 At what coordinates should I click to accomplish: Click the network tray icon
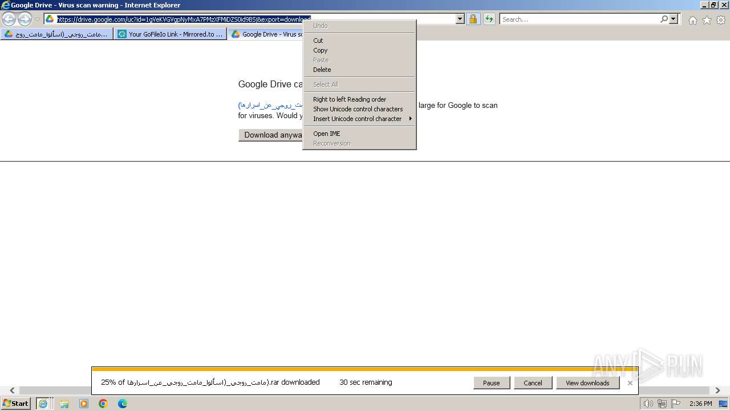pos(662,404)
